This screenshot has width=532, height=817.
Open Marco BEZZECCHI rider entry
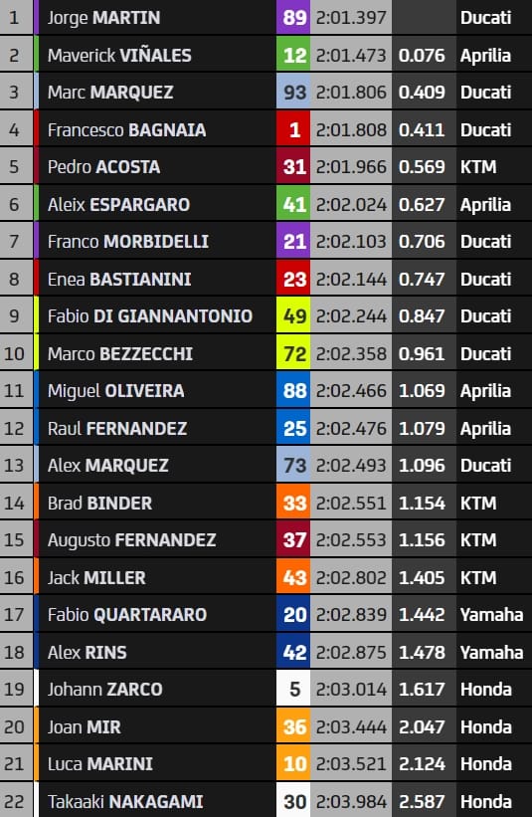pyautogui.click(x=266, y=353)
